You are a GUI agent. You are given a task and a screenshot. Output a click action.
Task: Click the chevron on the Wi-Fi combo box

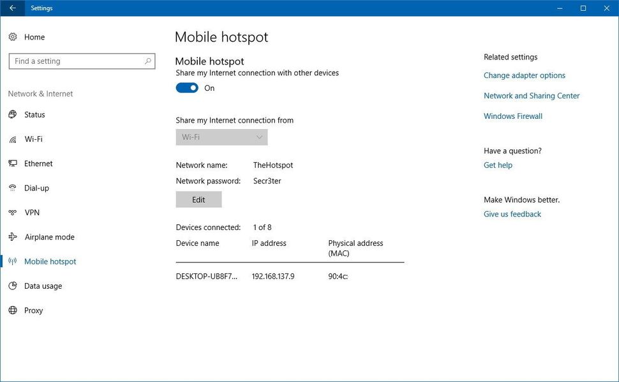[259, 137]
